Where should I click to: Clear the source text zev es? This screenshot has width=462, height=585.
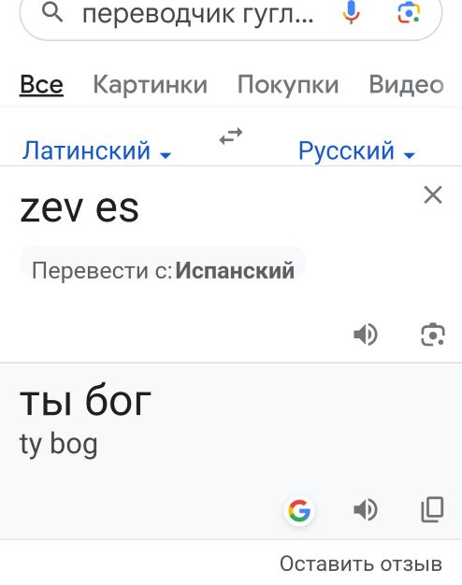point(433,194)
